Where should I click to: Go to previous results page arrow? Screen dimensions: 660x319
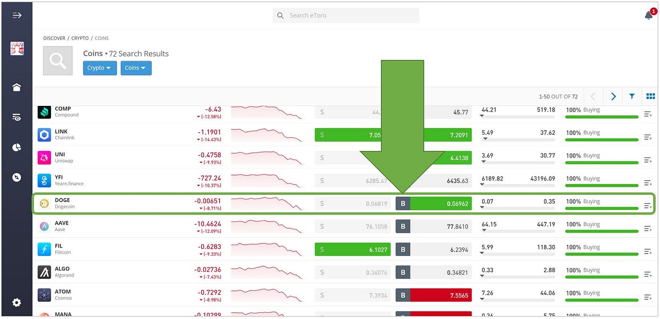tap(593, 96)
